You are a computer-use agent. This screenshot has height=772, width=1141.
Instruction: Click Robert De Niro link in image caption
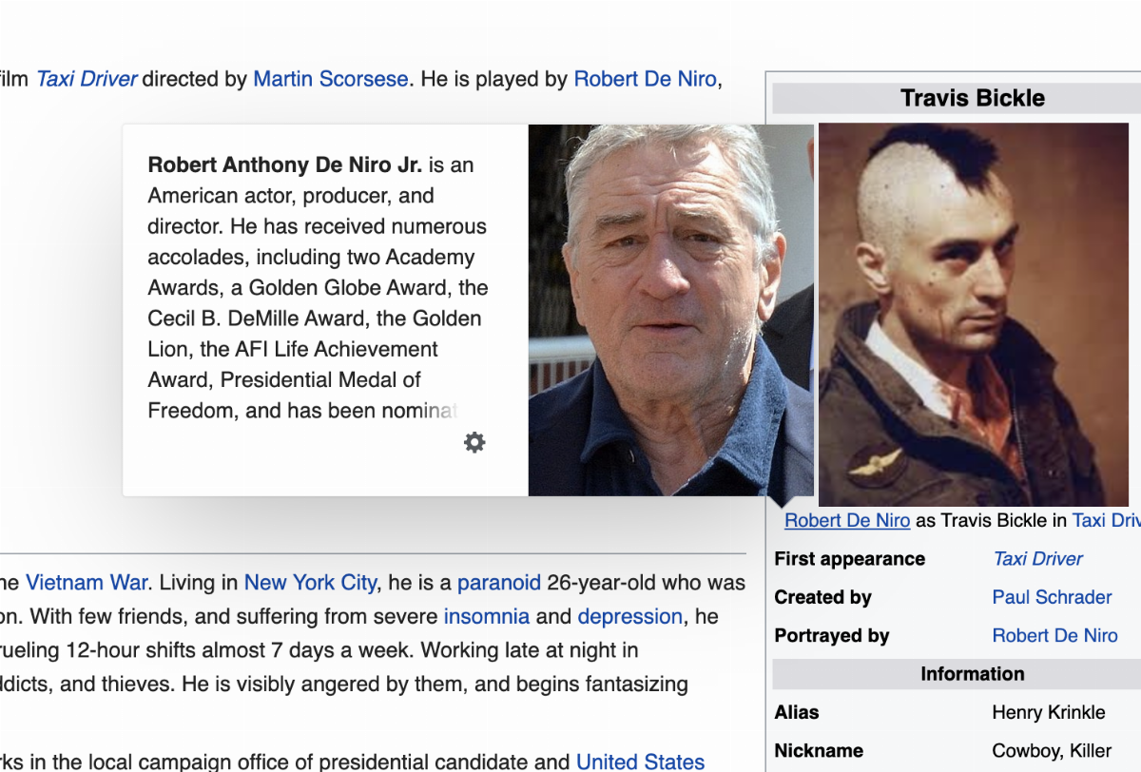[847, 520]
